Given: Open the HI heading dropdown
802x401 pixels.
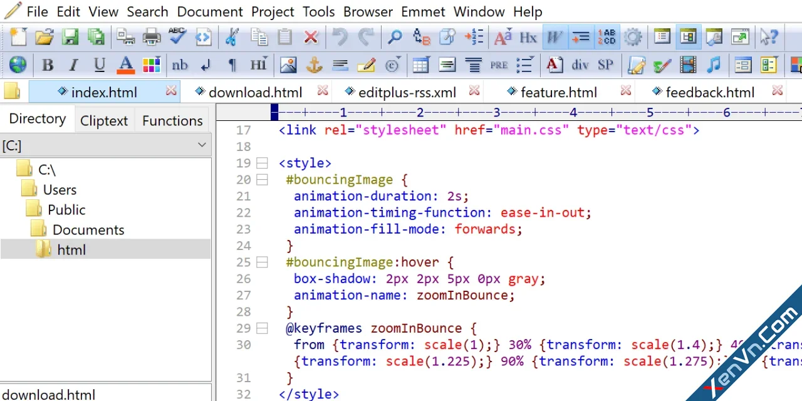Looking at the screenshot, I should coord(258,65).
